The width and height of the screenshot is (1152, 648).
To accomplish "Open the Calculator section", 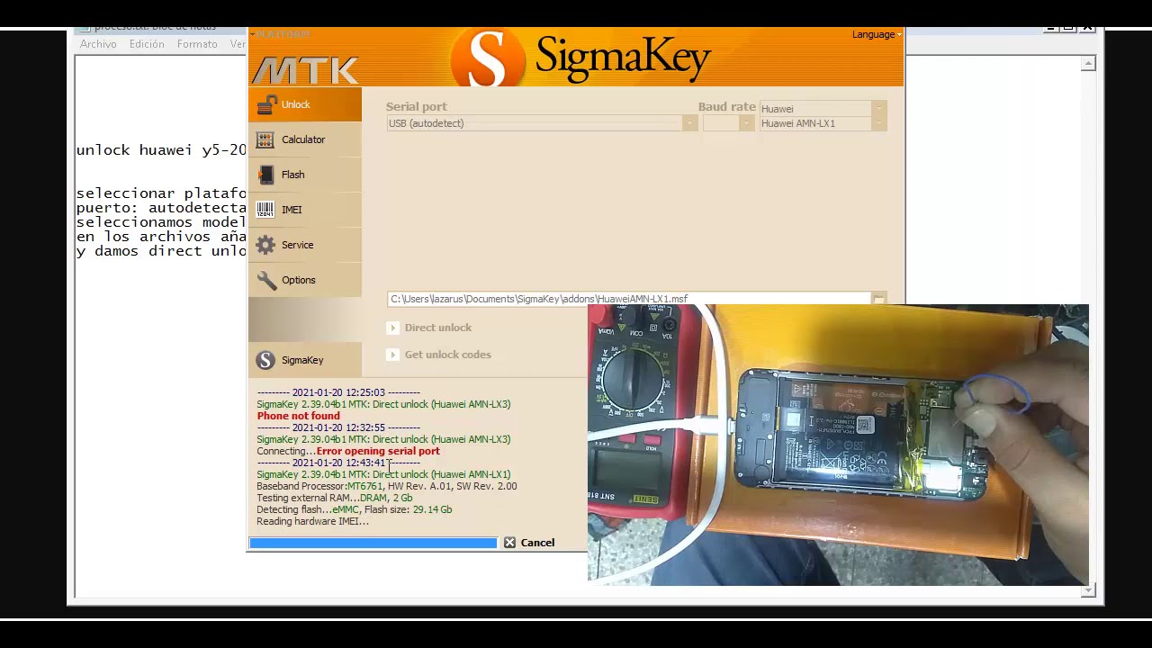I will click(304, 139).
